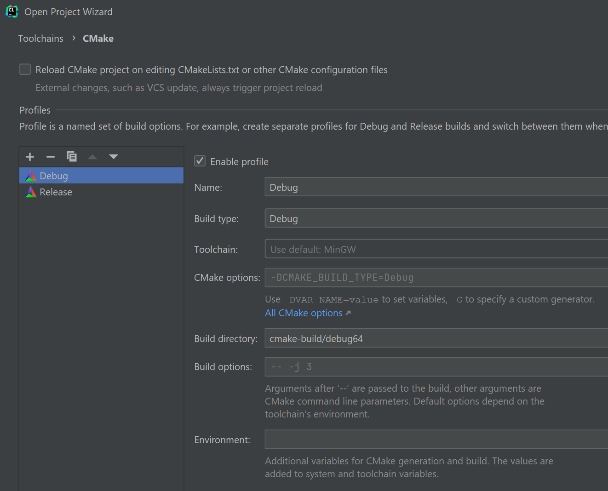Click the CMake icon next to Release profile
This screenshot has width=608, height=491.
point(31,192)
